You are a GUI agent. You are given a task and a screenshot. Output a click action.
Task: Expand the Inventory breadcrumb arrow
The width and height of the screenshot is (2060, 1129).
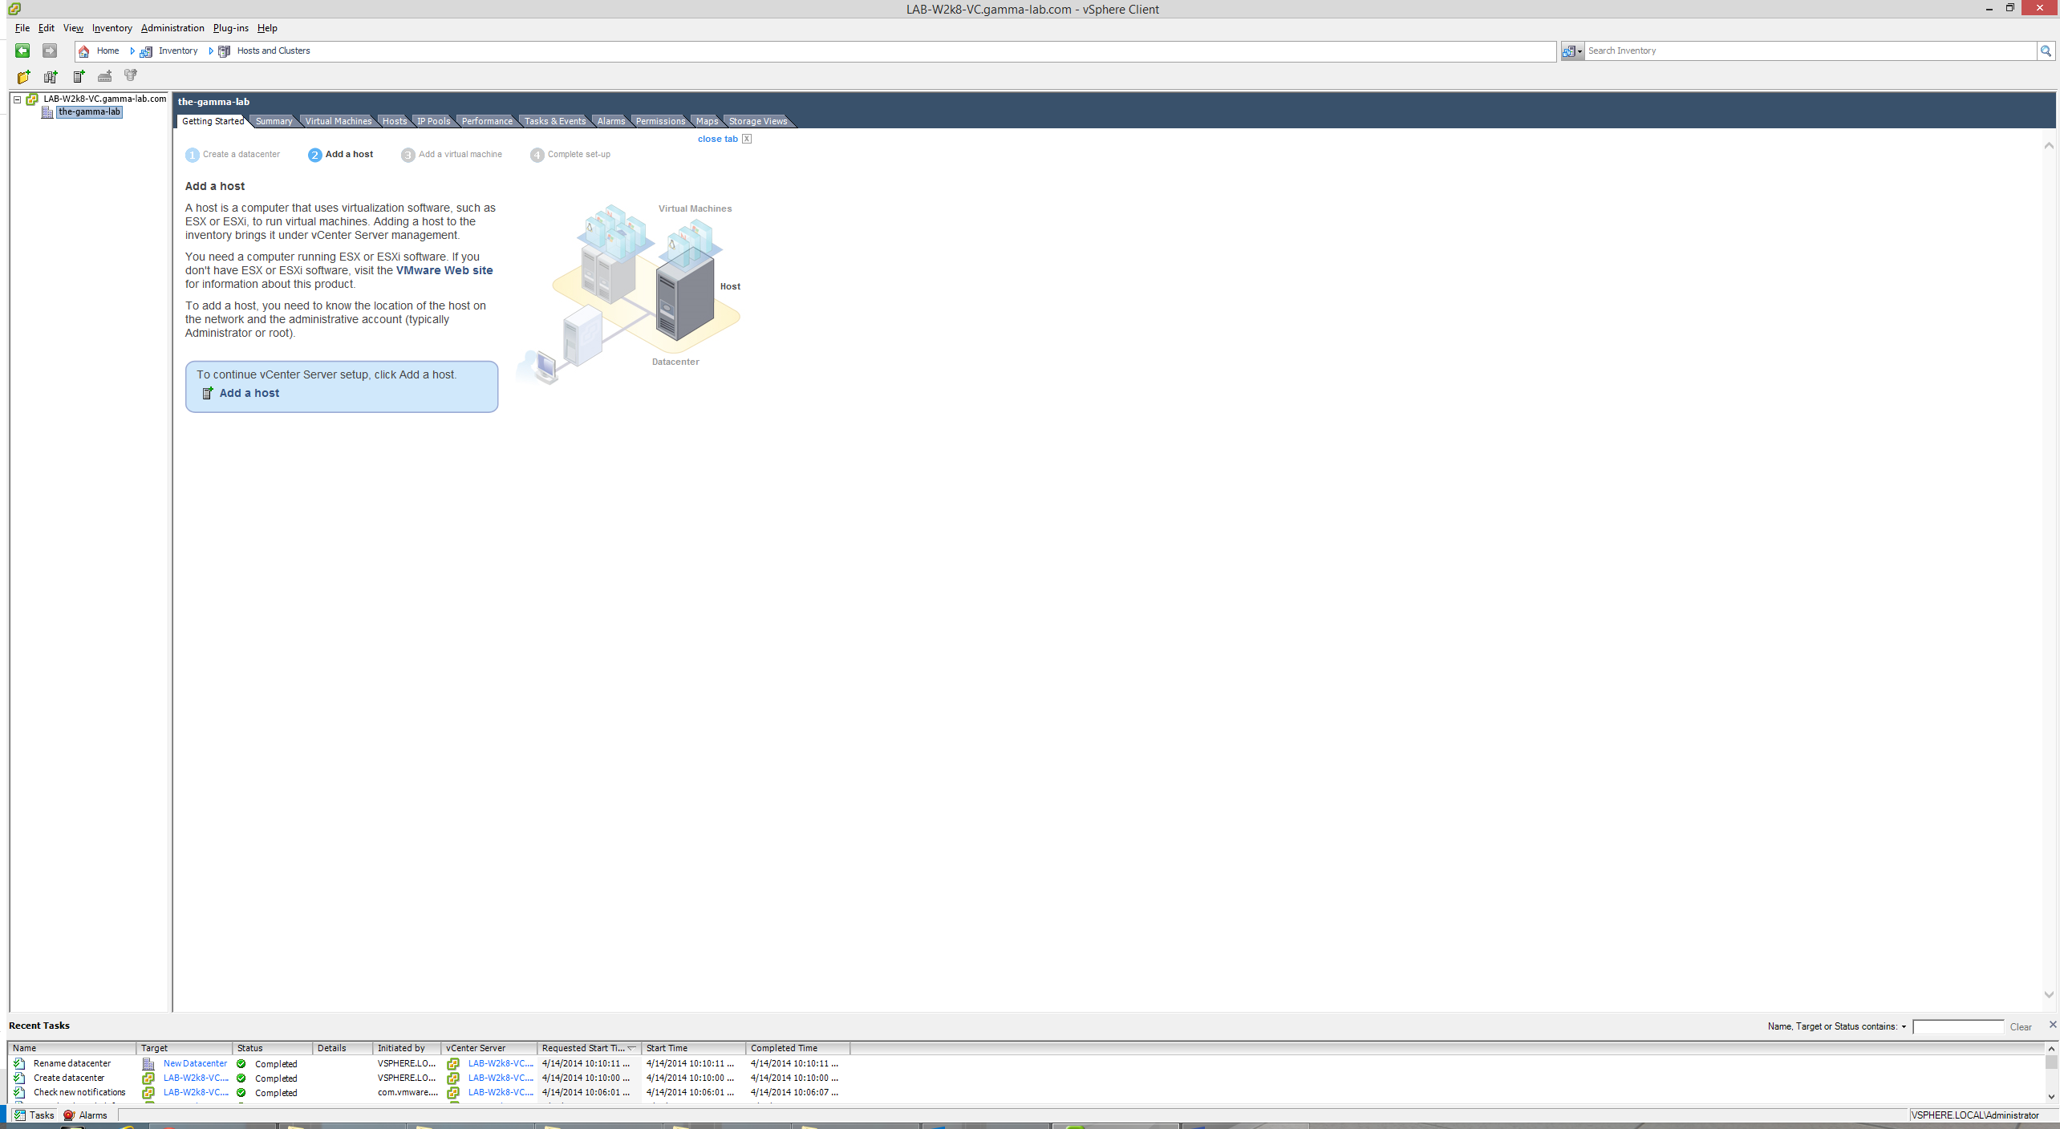pos(211,51)
